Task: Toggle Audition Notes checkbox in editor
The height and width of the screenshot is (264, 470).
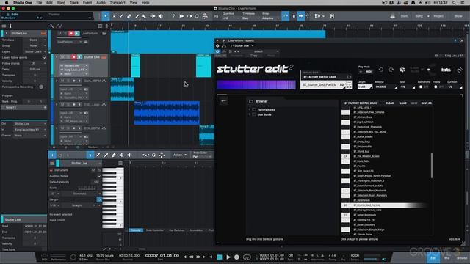Action: coord(100,176)
